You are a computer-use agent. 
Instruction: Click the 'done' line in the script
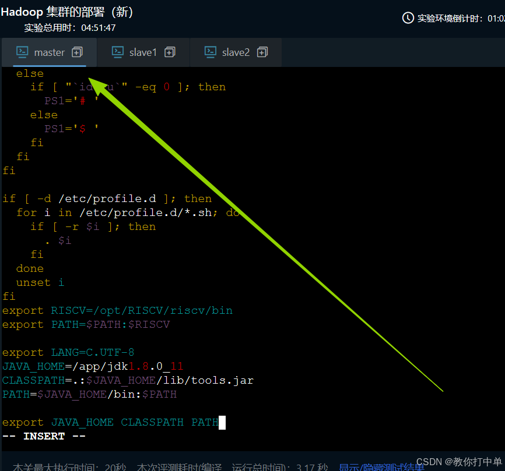point(30,268)
